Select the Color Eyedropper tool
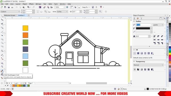 pyautogui.click(x=2, y=71)
